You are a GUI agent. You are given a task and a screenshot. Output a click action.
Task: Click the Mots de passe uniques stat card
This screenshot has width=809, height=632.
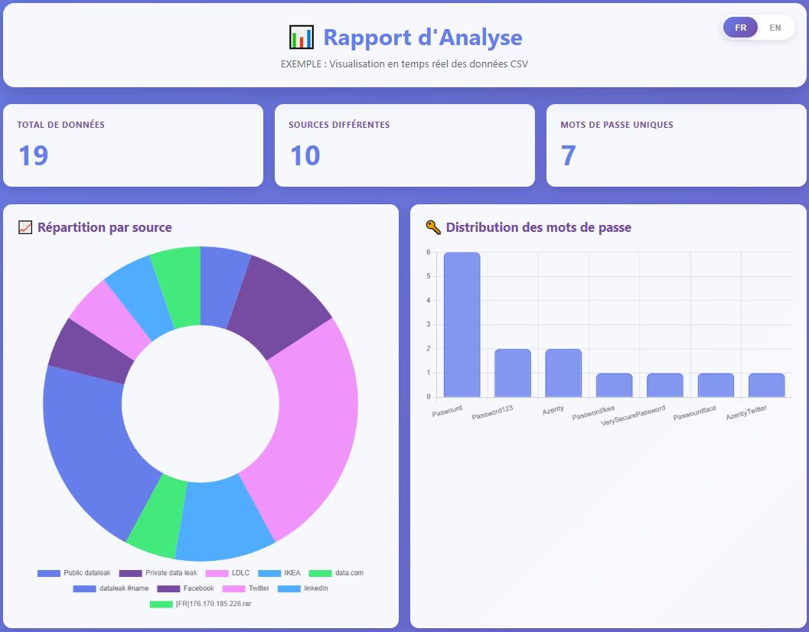click(x=676, y=145)
